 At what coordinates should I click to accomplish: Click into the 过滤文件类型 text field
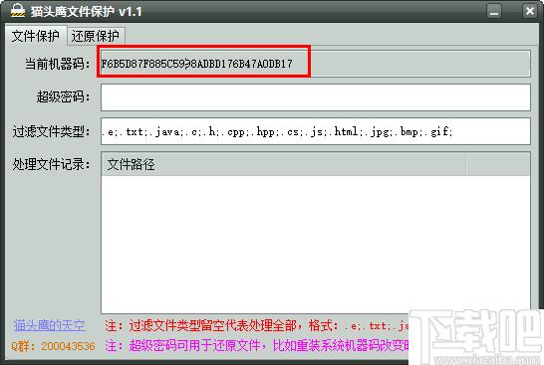(316, 131)
